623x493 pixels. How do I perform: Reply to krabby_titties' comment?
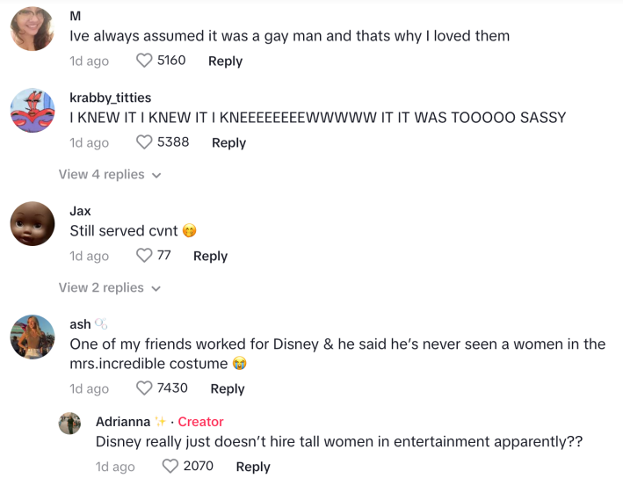pos(228,142)
